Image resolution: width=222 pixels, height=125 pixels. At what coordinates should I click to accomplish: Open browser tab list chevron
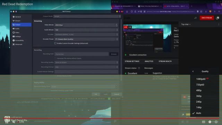pos(220,6)
